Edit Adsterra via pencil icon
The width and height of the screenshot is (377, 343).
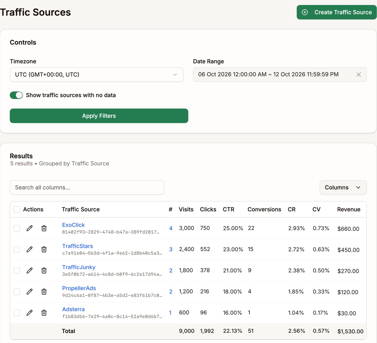tap(29, 313)
